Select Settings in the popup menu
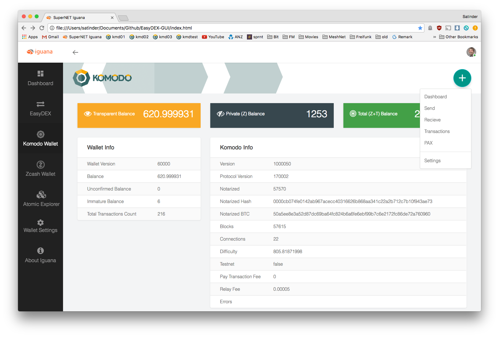499x337 pixels. click(446, 161)
